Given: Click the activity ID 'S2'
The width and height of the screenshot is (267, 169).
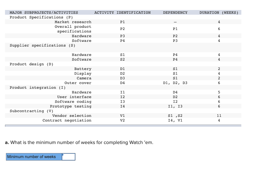Looking at the screenshot, I should click(x=122, y=59).
